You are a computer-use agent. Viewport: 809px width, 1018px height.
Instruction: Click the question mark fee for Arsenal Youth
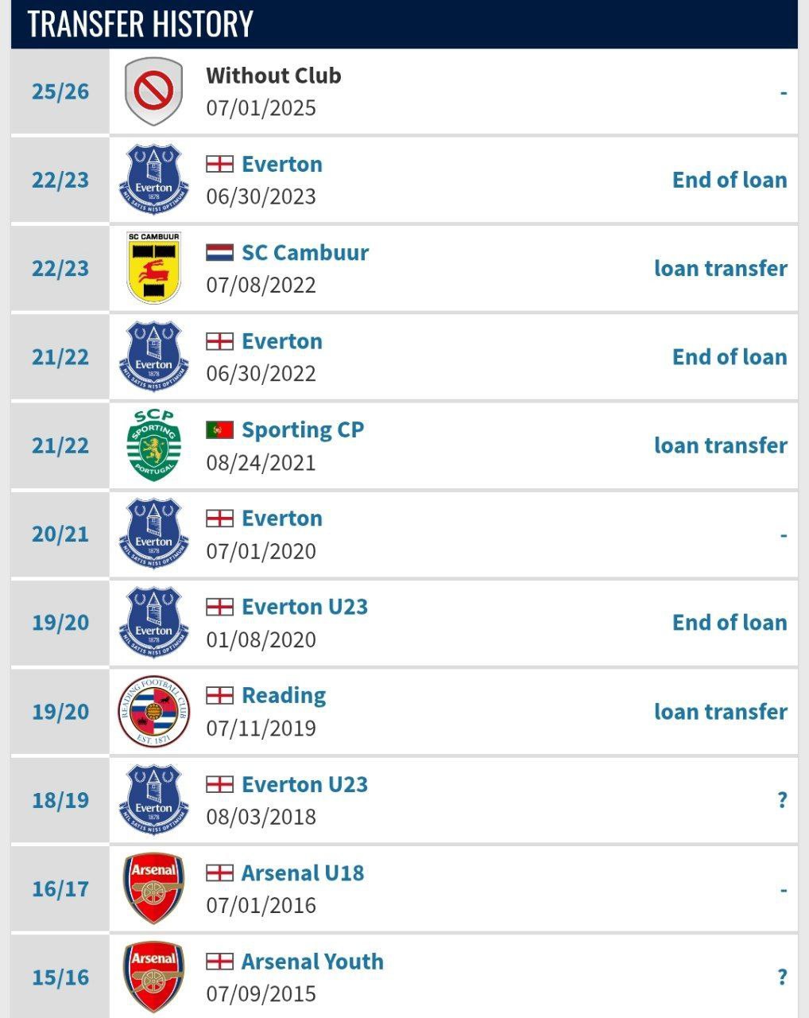pos(782,977)
